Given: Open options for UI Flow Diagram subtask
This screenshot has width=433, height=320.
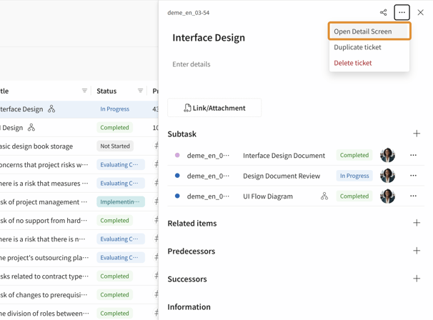Looking at the screenshot, I should click(x=413, y=196).
